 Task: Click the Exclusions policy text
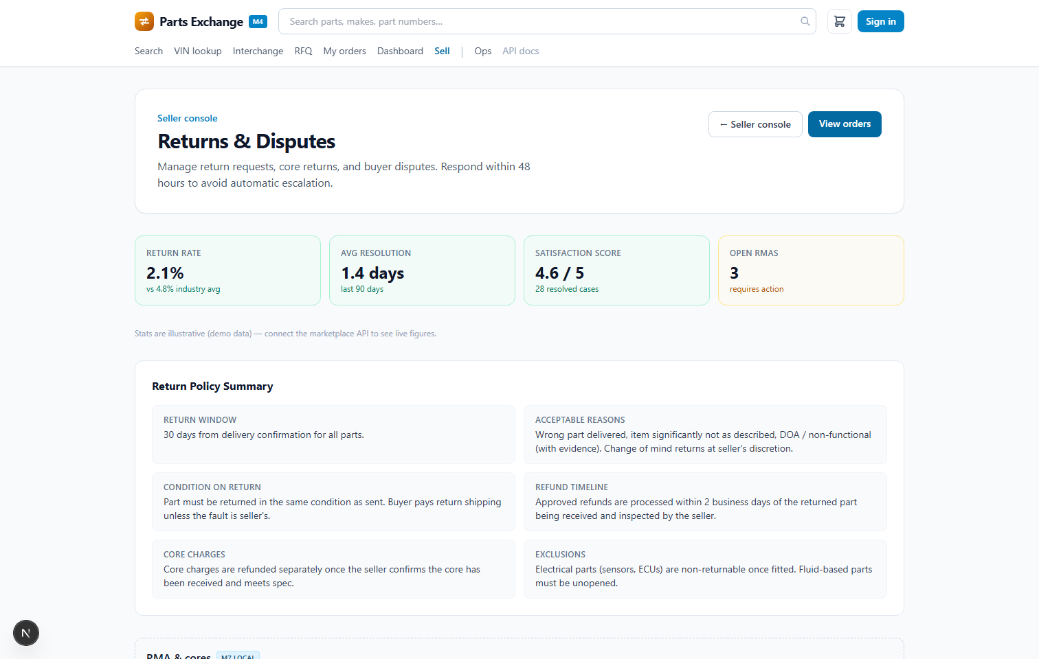[x=704, y=576]
